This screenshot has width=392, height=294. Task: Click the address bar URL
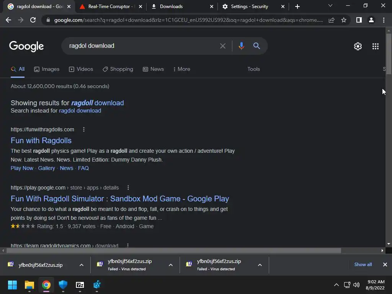[x=188, y=20]
